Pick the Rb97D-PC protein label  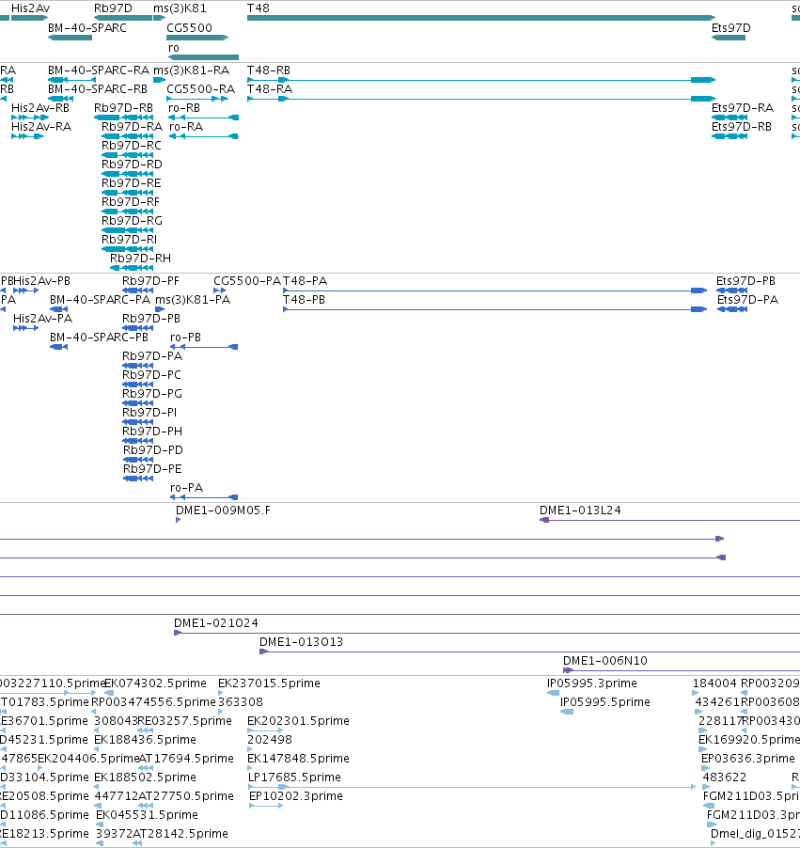[152, 375]
